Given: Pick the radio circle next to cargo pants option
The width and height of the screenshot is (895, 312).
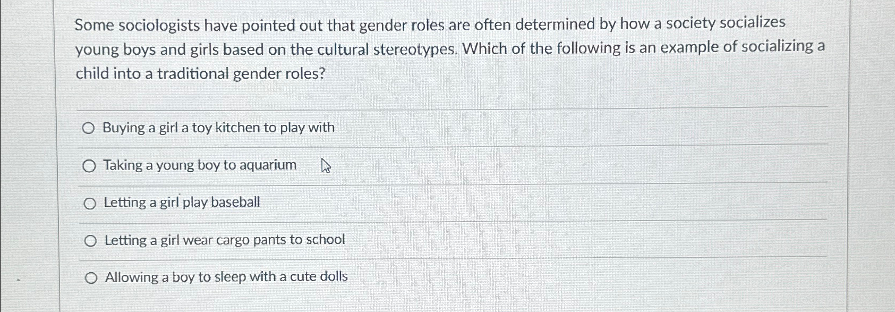Looking at the screenshot, I should pyautogui.click(x=90, y=241).
